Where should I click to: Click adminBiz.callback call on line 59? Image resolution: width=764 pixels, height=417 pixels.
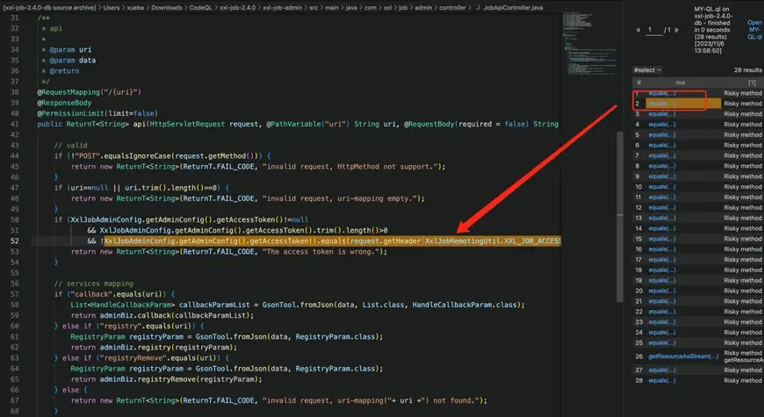pyautogui.click(x=177, y=315)
